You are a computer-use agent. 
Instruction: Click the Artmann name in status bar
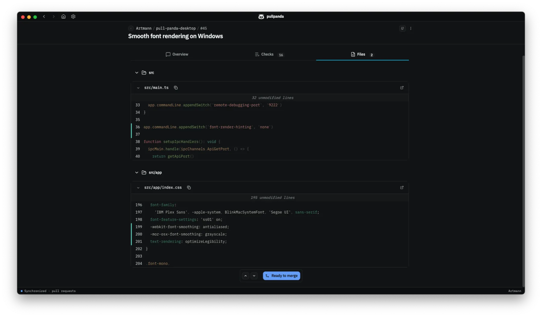tap(515, 291)
